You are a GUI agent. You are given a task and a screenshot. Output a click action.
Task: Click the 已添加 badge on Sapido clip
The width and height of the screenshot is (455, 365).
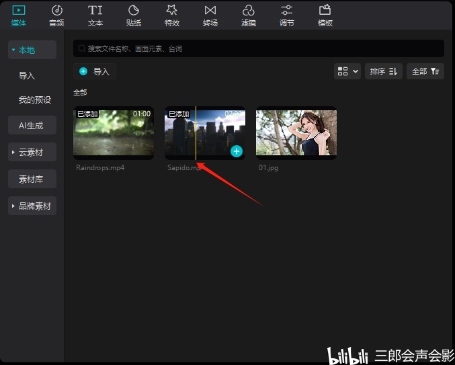179,114
